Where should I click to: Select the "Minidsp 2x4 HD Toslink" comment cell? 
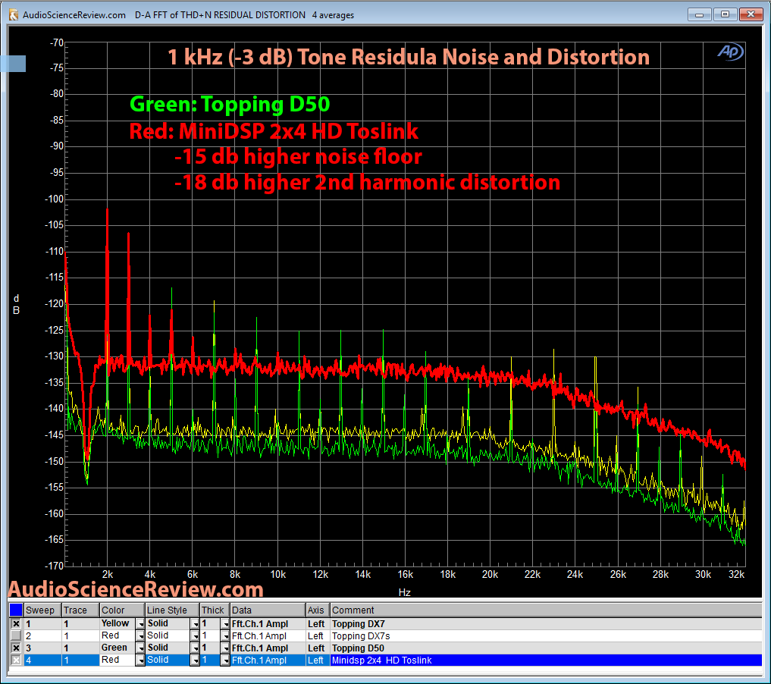[x=546, y=660]
